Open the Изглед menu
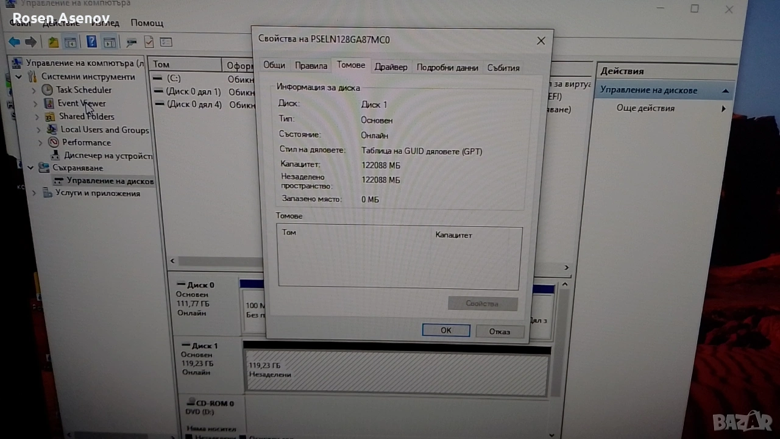This screenshot has height=439, width=780. [106, 22]
